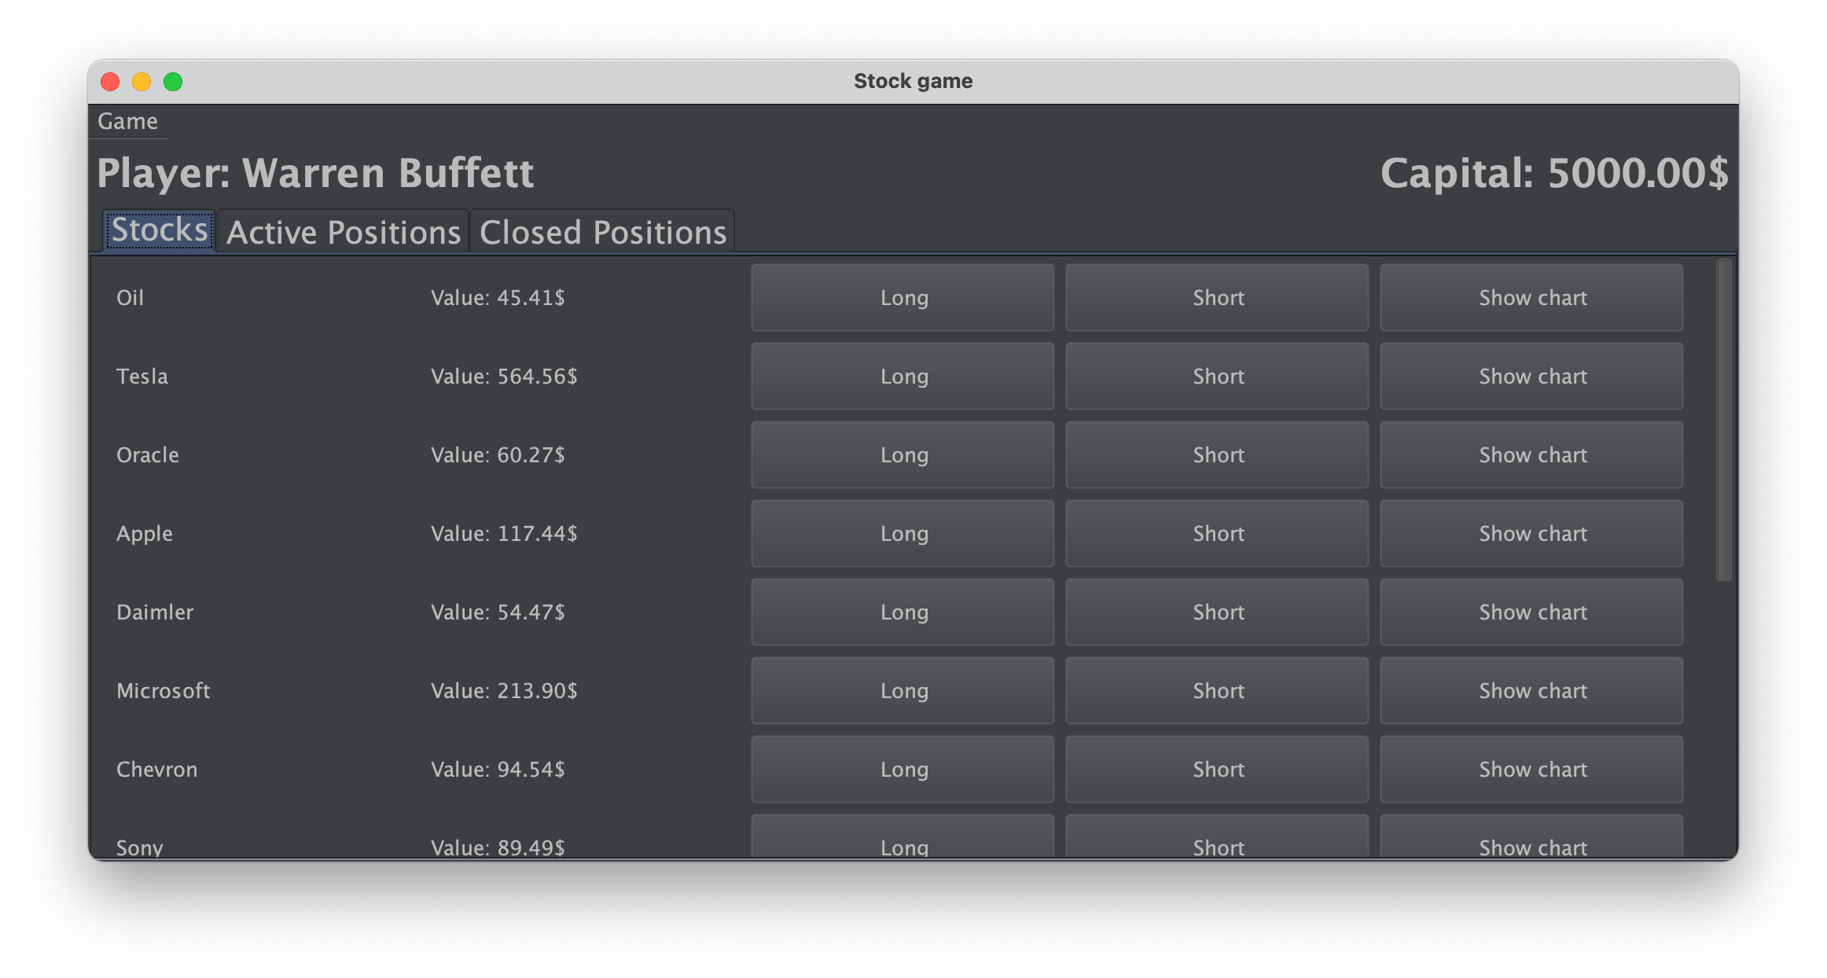Image resolution: width=1827 pixels, height=978 pixels.
Task: Short the Apple stock
Action: (x=1217, y=533)
